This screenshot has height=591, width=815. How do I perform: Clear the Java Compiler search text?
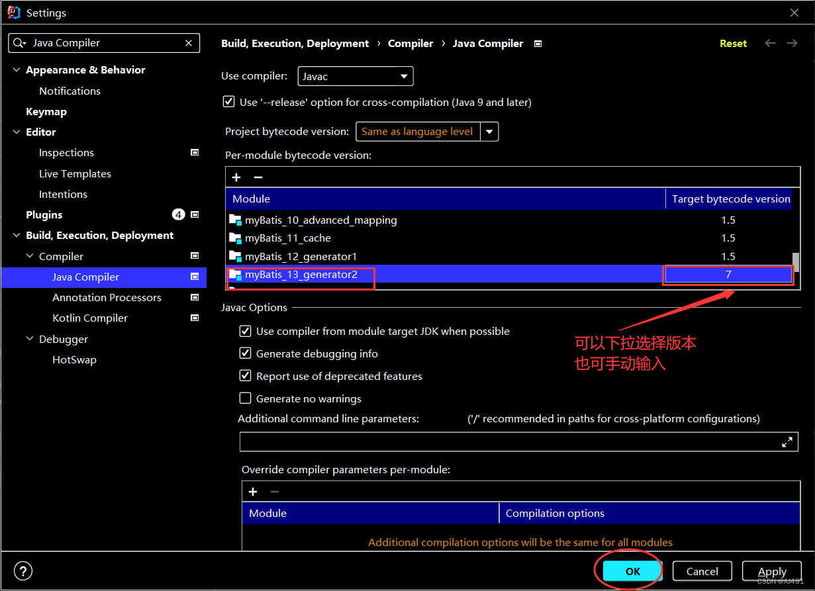[189, 43]
